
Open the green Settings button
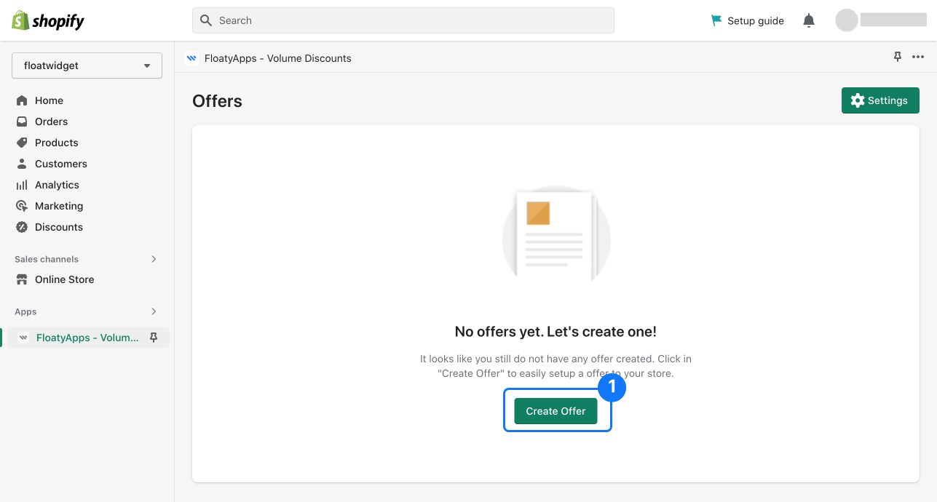tap(879, 100)
